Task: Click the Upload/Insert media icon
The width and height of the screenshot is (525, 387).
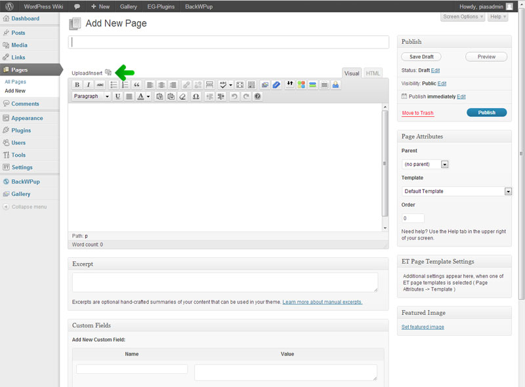Action: (x=108, y=73)
